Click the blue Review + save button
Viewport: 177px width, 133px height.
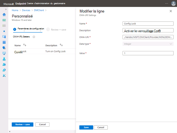[23, 124]
